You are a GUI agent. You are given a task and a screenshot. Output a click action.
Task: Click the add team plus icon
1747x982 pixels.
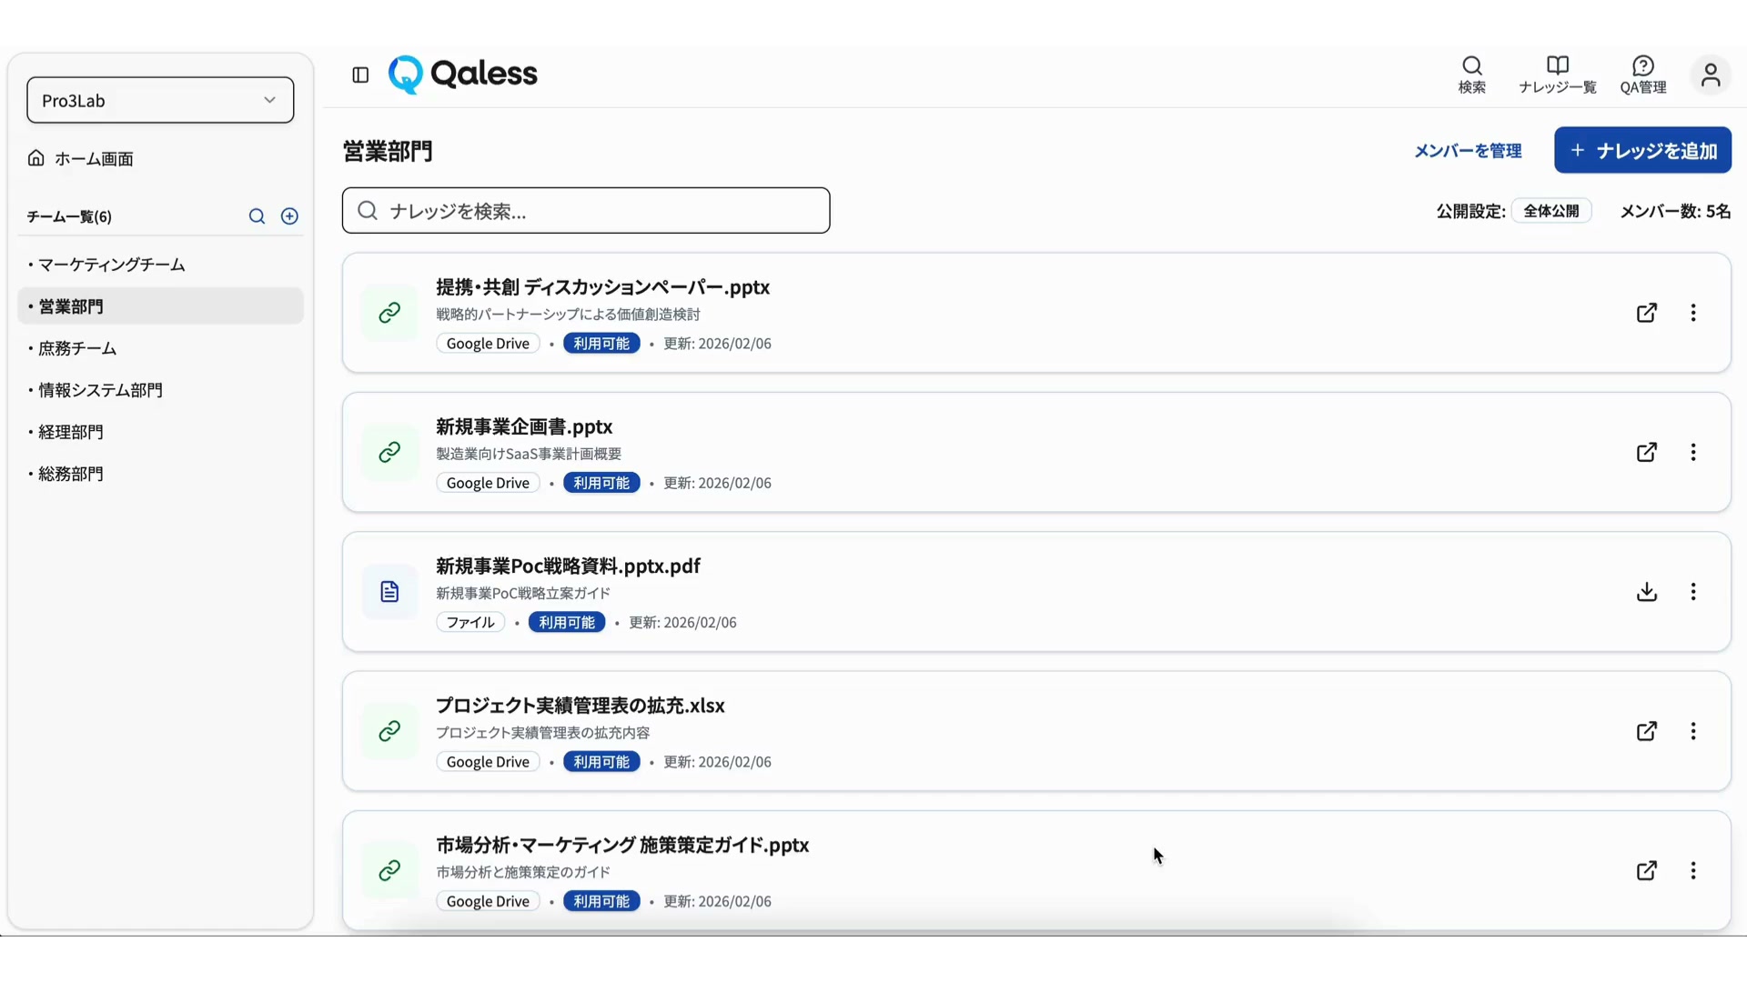click(x=289, y=216)
